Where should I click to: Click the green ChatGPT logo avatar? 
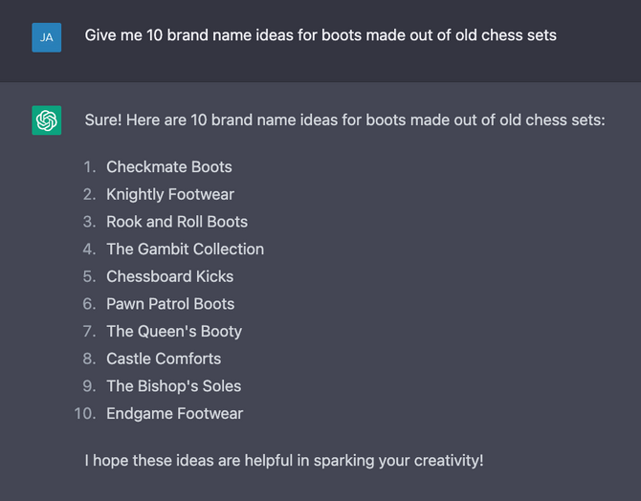tap(47, 120)
